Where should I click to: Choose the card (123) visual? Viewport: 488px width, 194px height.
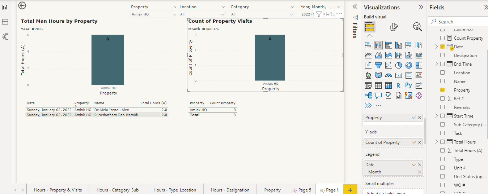tap(399, 75)
